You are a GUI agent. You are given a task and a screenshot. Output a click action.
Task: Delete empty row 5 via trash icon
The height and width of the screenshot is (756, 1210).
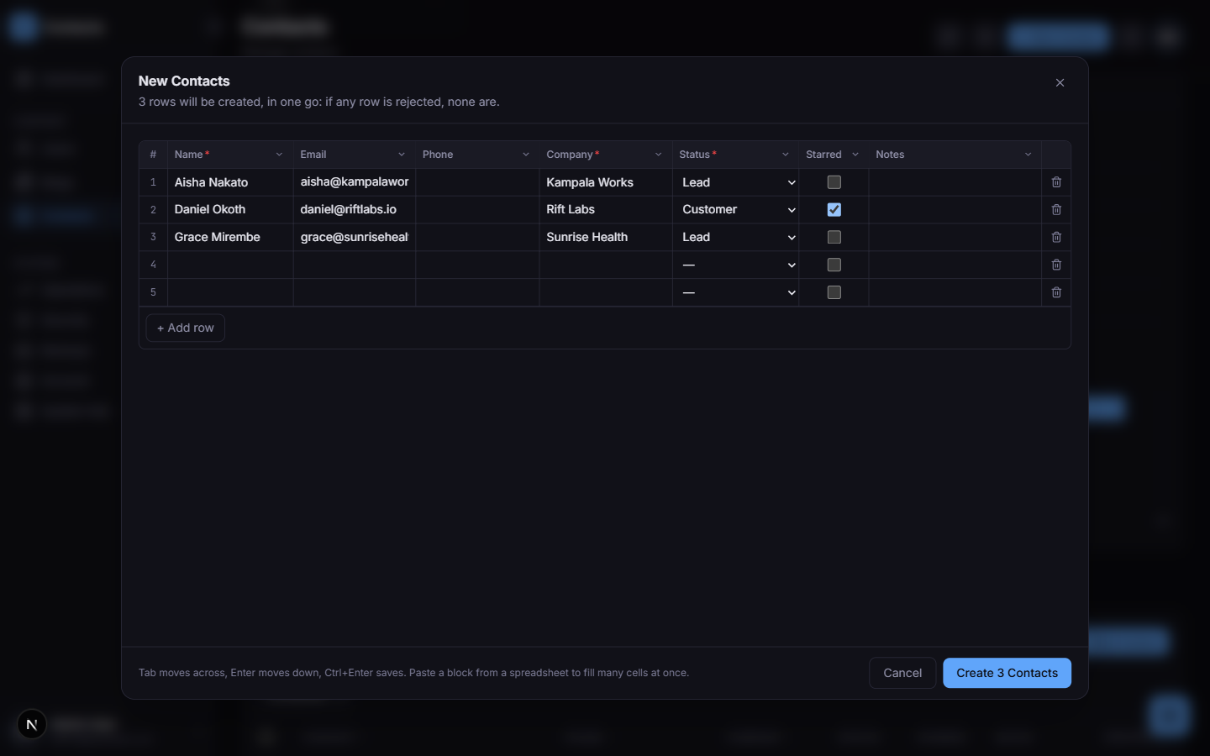pos(1056,292)
